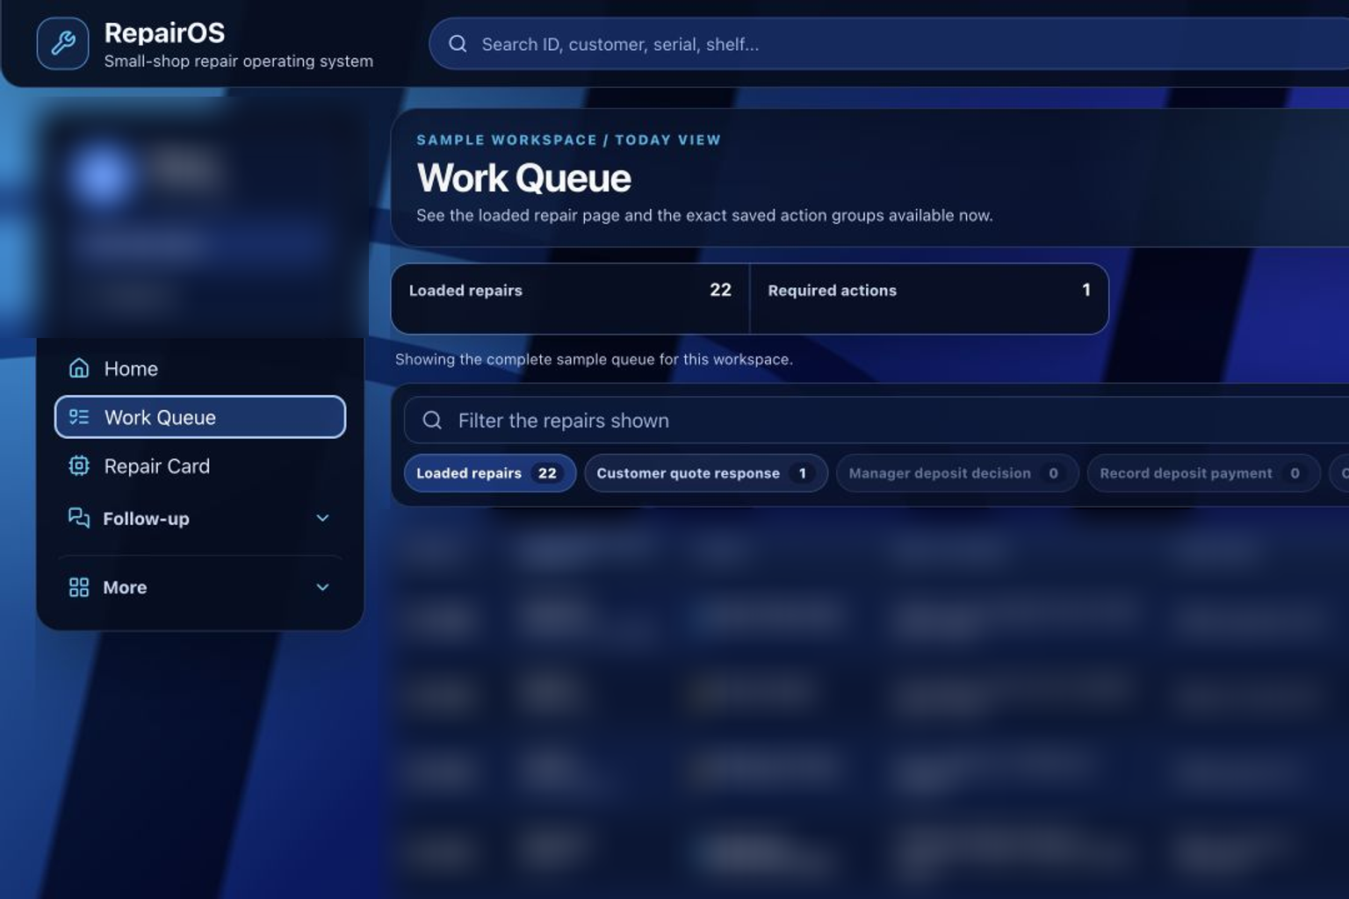Image resolution: width=1349 pixels, height=899 pixels.
Task: Select the Record deposit payment filter chip
Action: point(1203,473)
